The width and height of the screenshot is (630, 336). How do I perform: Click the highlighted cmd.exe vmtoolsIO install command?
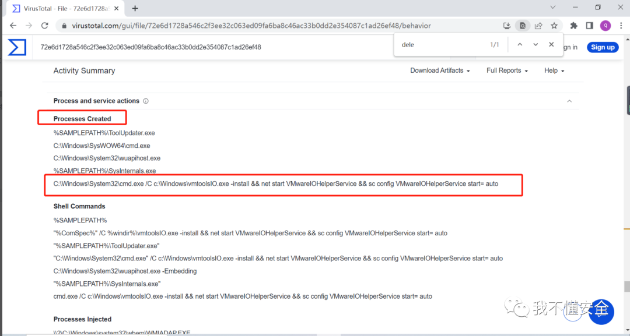coord(275,183)
